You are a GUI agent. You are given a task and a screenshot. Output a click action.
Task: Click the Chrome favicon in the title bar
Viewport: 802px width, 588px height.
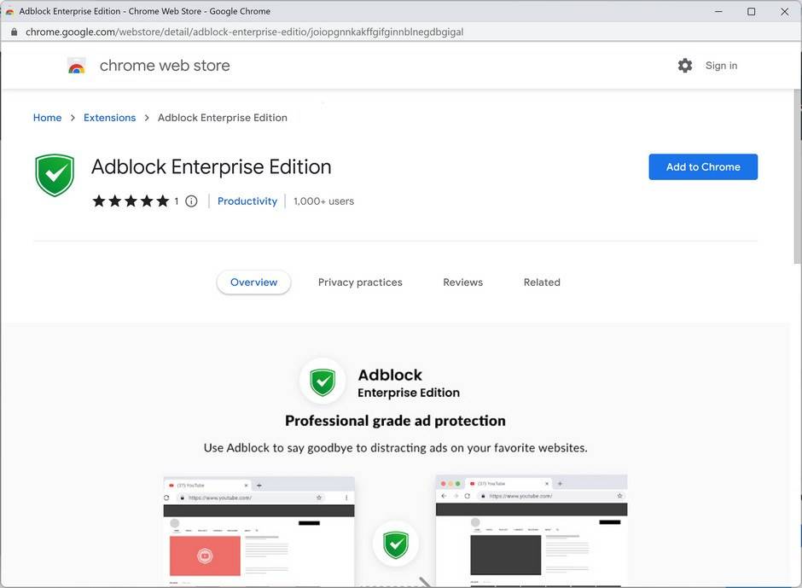(x=10, y=11)
